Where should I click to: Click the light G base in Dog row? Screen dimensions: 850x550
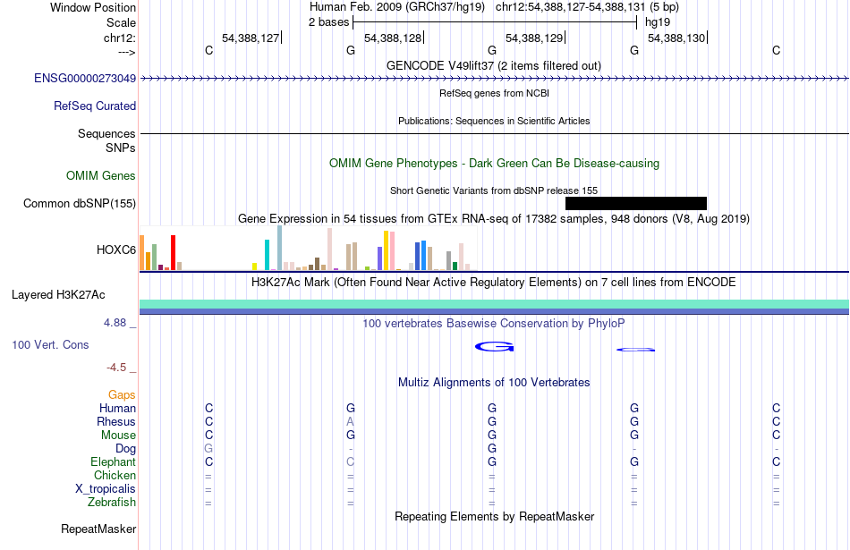[x=208, y=449]
